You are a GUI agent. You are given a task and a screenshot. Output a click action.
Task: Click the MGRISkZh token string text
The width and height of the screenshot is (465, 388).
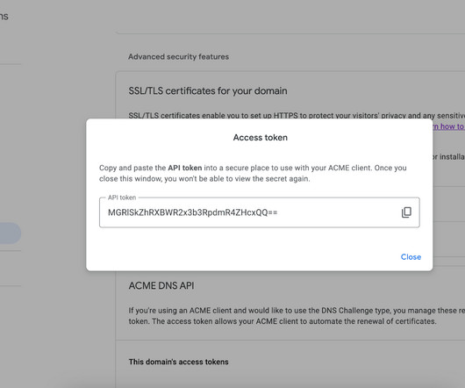[x=193, y=212]
